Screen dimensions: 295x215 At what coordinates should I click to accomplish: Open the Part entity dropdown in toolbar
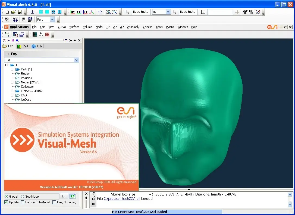(x=52, y=19)
